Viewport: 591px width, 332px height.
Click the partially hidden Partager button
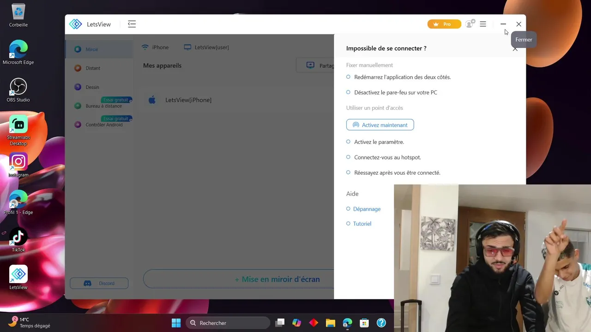pos(315,65)
